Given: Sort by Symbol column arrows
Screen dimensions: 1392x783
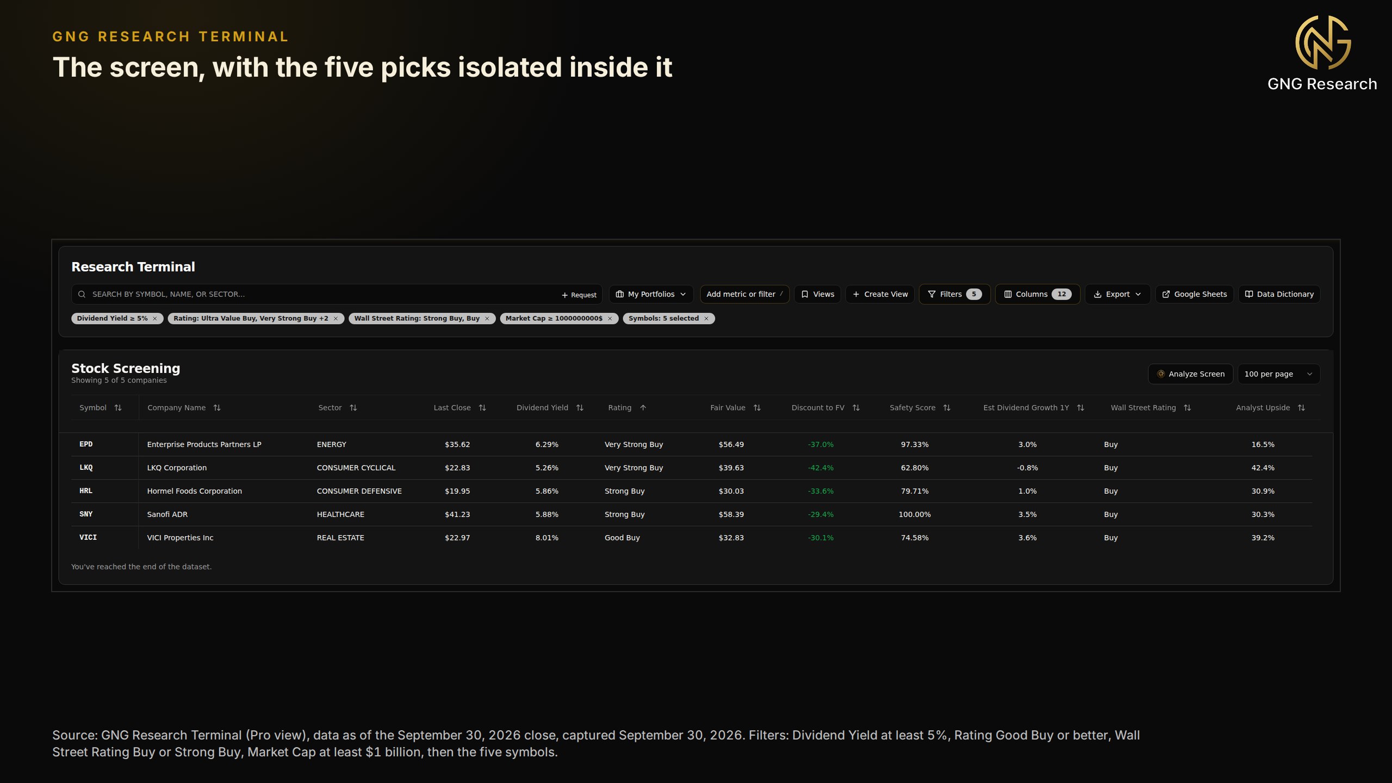Looking at the screenshot, I should (x=118, y=408).
